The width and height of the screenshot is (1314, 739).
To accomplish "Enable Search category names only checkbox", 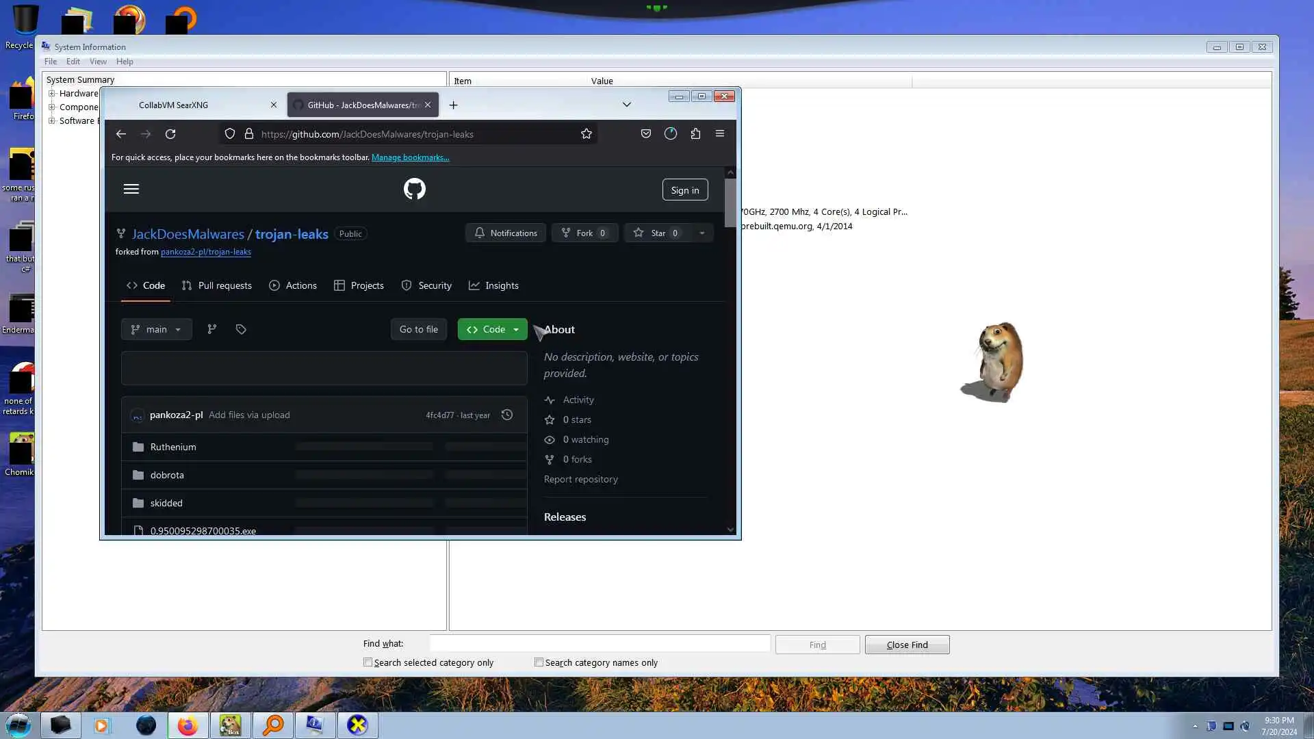I will click(539, 662).
